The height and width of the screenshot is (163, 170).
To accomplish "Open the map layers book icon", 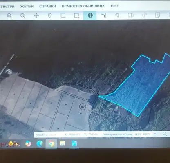I will click(131, 15).
